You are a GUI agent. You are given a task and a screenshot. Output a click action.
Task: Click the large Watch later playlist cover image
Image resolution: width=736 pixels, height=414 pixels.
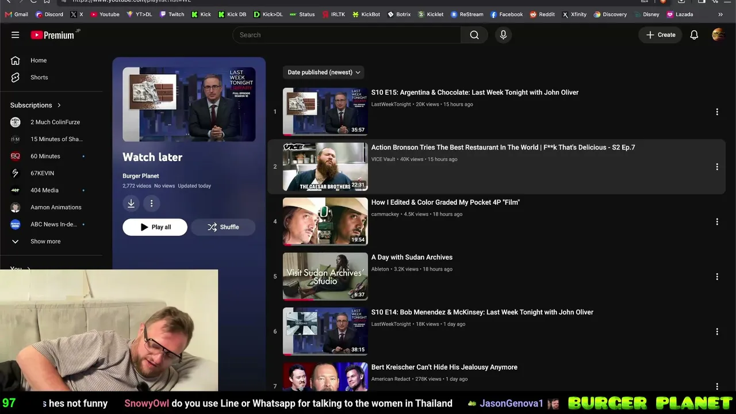189,104
